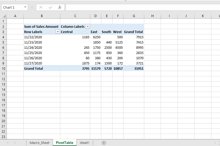Click the East total cell 11579

[x=95, y=68]
